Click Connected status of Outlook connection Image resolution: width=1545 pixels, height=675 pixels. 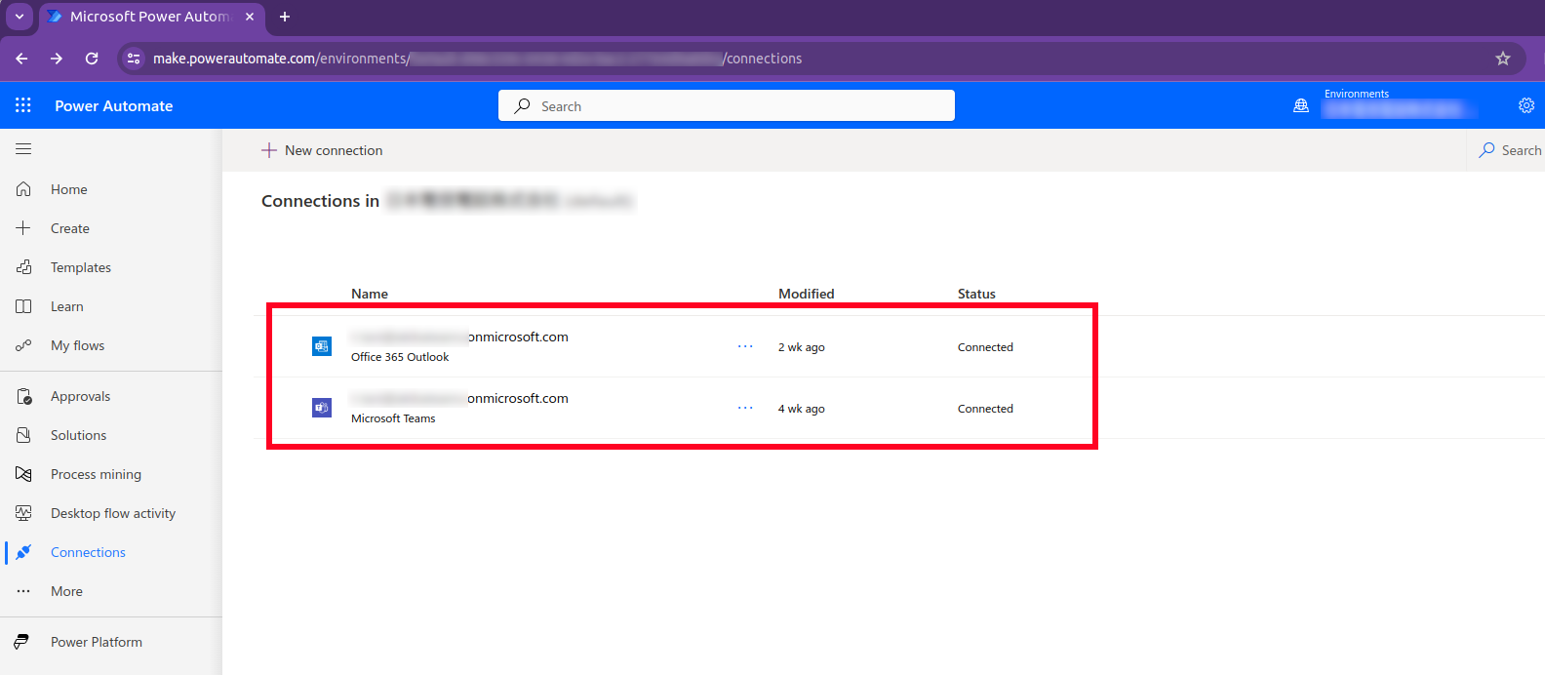click(x=985, y=347)
